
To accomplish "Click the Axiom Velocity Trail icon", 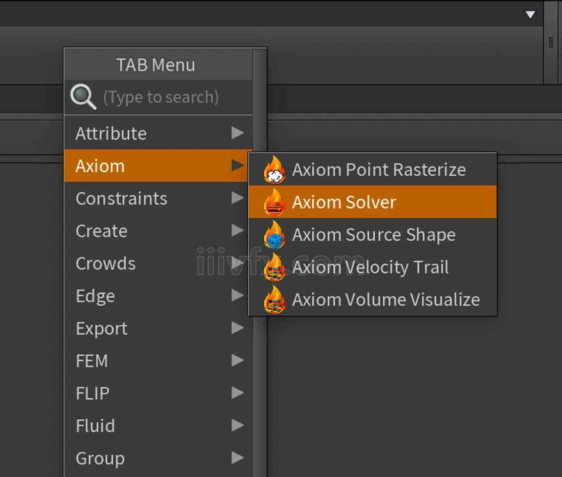I will click(x=274, y=267).
